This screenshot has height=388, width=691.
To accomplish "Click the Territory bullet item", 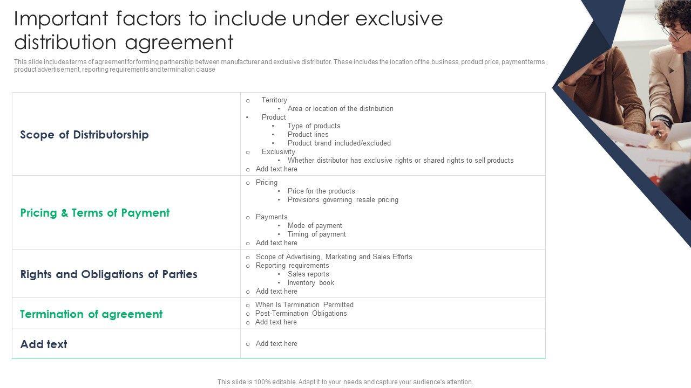I will (x=274, y=100).
